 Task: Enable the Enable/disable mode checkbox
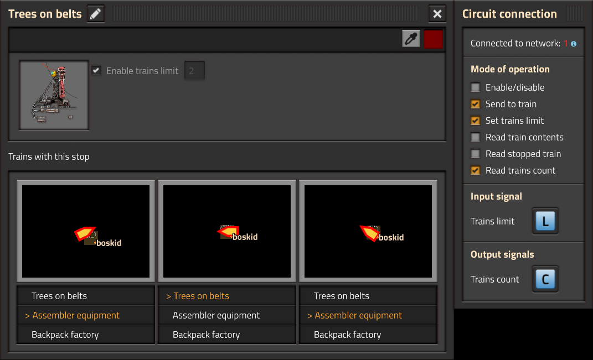coord(475,87)
